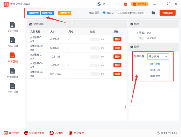
Task: Delete the pdf压缩-03.pdf row
Action: pyautogui.click(x=117, y=57)
